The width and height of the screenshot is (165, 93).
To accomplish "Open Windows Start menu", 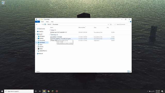I will point(2,91).
